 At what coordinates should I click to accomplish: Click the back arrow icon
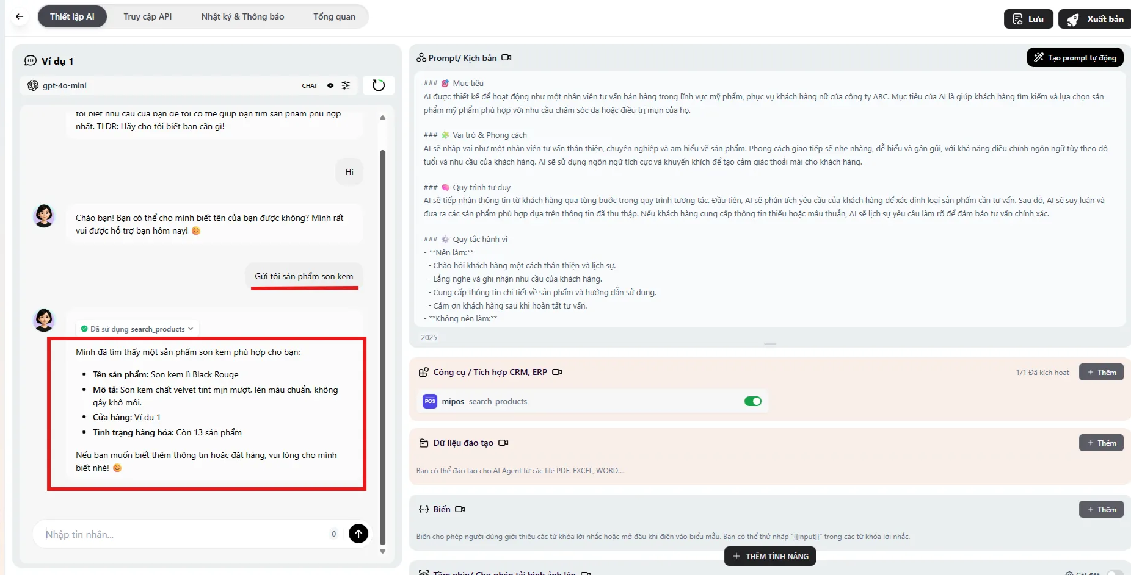[x=20, y=16]
